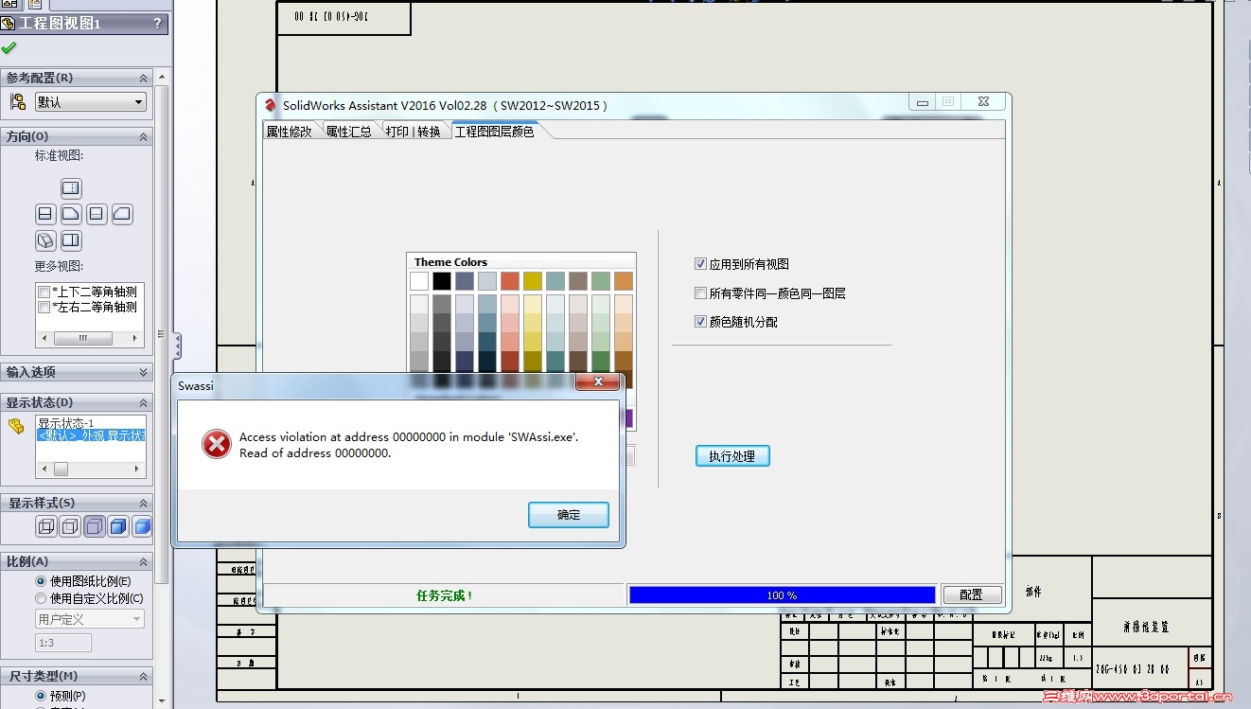Click the 执行处理 button
The image size is (1251, 709).
[732, 456]
